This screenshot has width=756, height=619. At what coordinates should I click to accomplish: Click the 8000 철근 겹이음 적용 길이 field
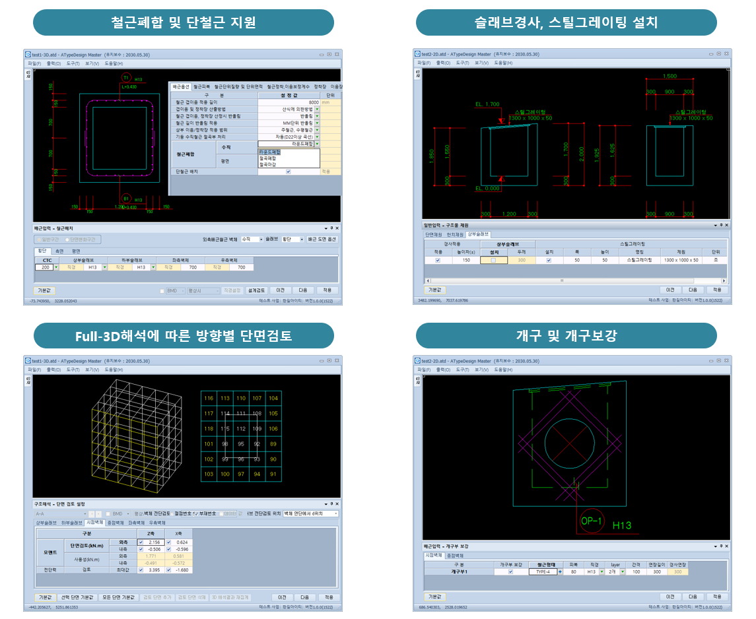click(x=289, y=102)
